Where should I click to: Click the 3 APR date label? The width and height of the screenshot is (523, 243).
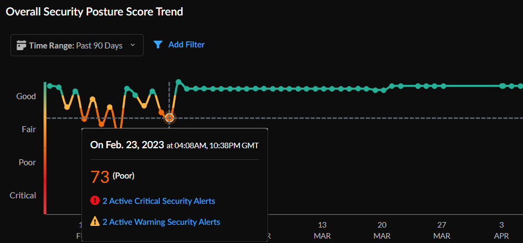coord(501,230)
